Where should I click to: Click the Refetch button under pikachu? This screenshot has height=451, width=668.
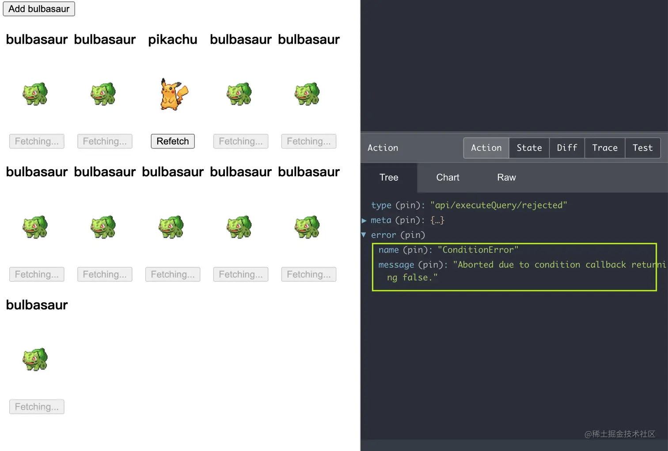coord(173,141)
